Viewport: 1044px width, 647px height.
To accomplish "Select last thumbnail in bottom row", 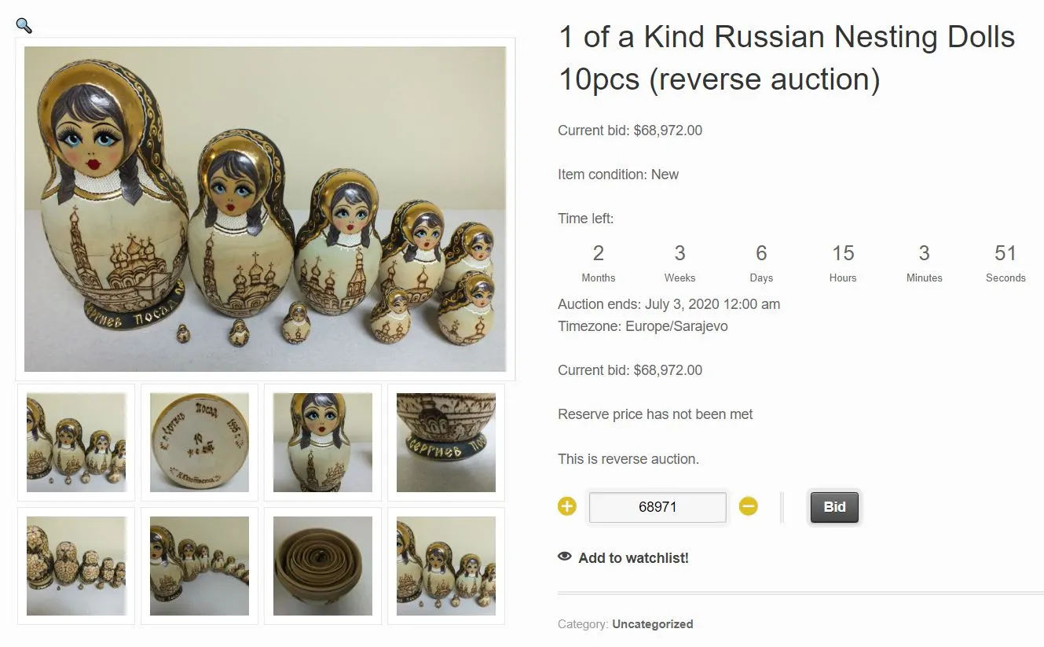I will click(x=446, y=566).
